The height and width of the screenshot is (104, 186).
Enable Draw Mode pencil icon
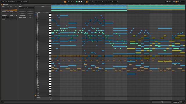point(166,2)
